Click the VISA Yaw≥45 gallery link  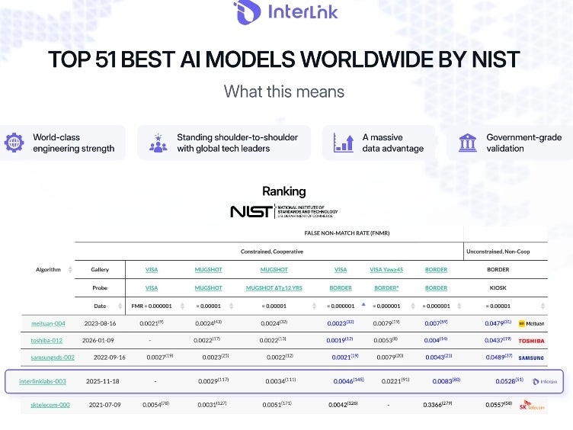[x=386, y=269]
